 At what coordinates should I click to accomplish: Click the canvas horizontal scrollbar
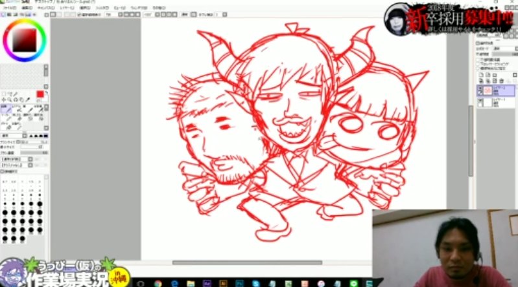pyautogui.click(x=246, y=262)
